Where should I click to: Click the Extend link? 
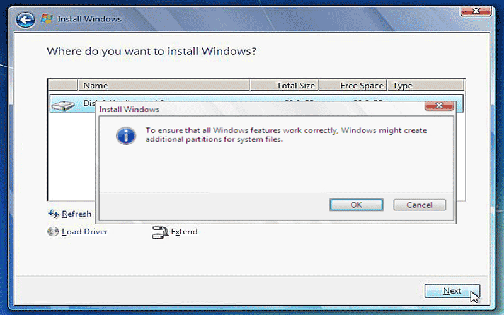(x=184, y=232)
